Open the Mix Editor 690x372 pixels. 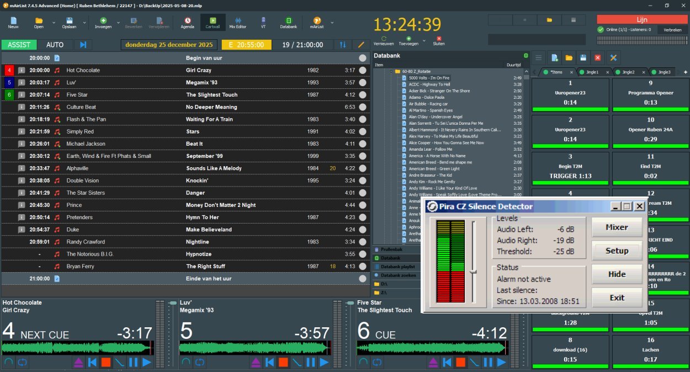(x=238, y=22)
